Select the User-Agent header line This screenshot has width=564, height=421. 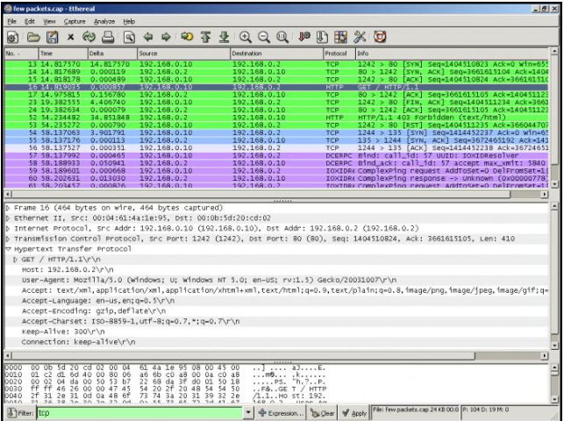pyautogui.click(x=209, y=280)
